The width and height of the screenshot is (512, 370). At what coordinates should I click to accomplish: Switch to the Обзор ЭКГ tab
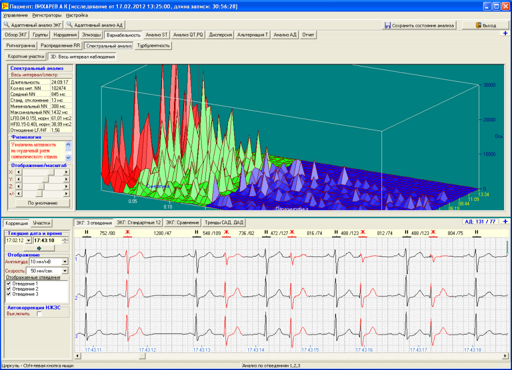(16, 34)
